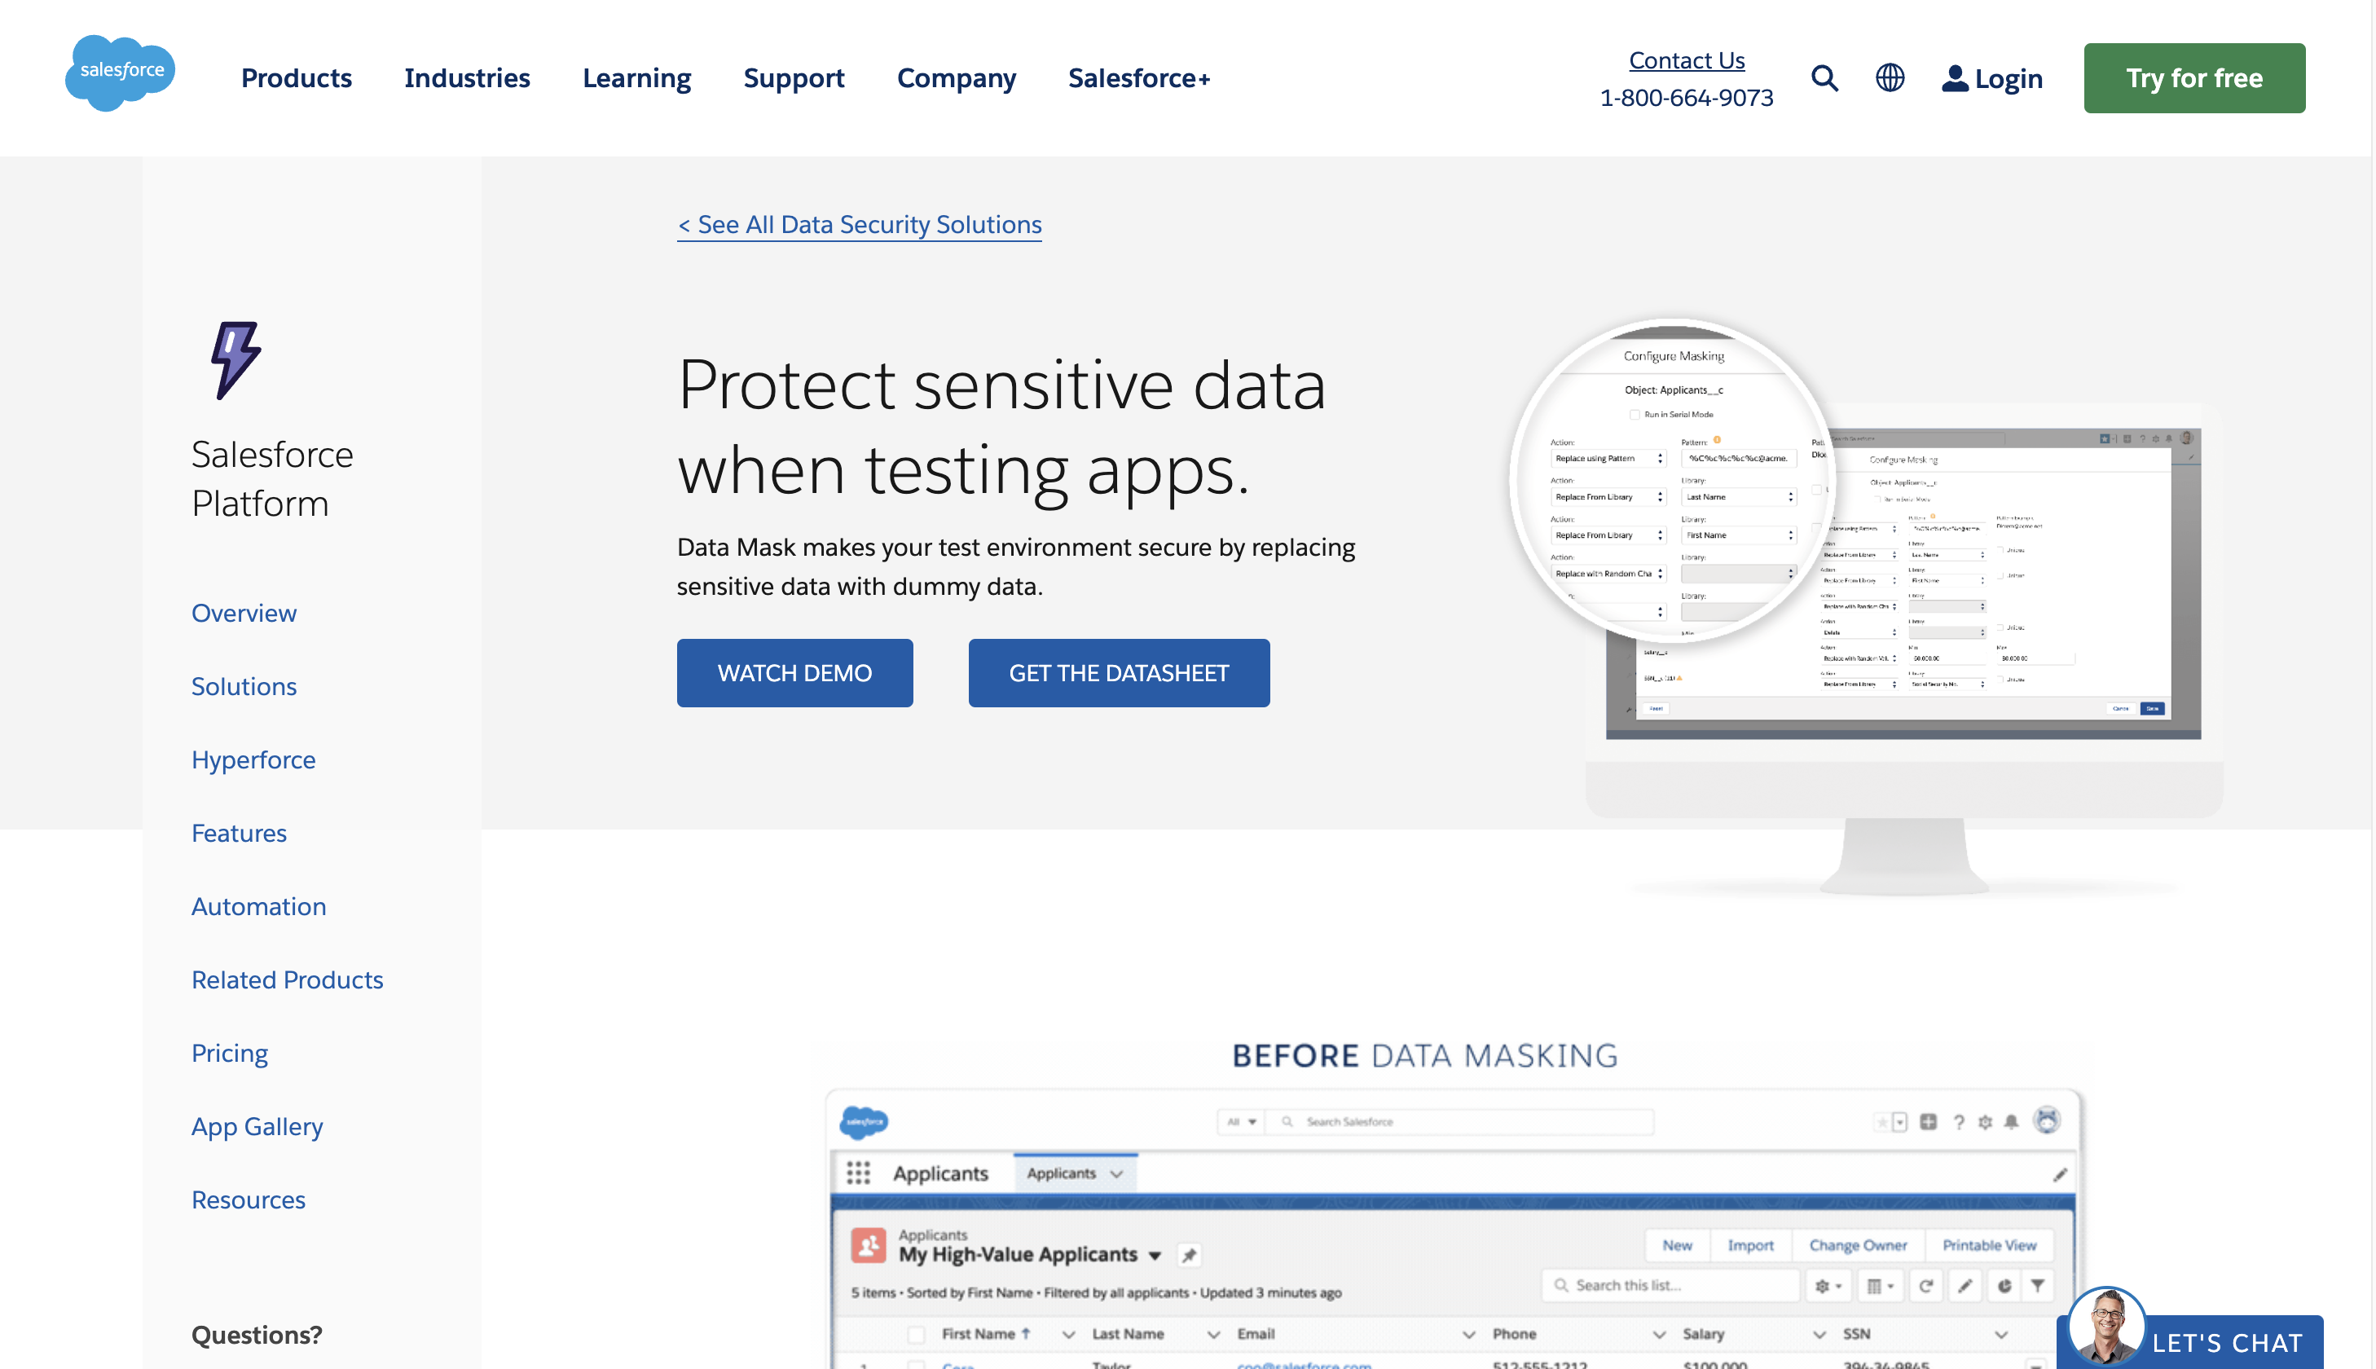Viewport: 2376px width, 1369px height.
Task: Click the grid/apps icon in Salesforce interface
Action: point(860,1173)
